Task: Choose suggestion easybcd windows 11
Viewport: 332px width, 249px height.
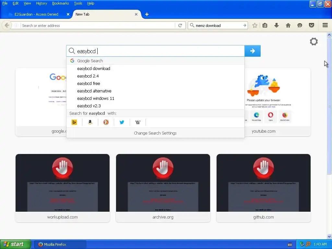Action: [x=155, y=98]
